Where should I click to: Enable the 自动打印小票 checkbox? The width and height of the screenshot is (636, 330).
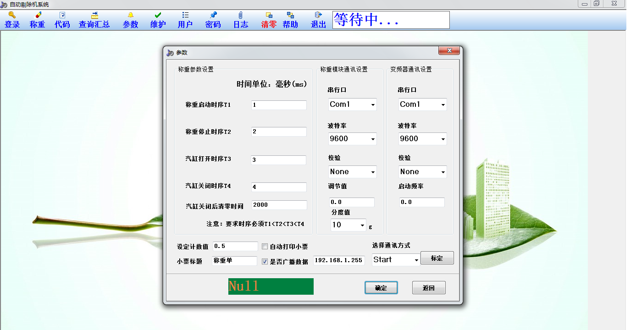[x=265, y=247]
